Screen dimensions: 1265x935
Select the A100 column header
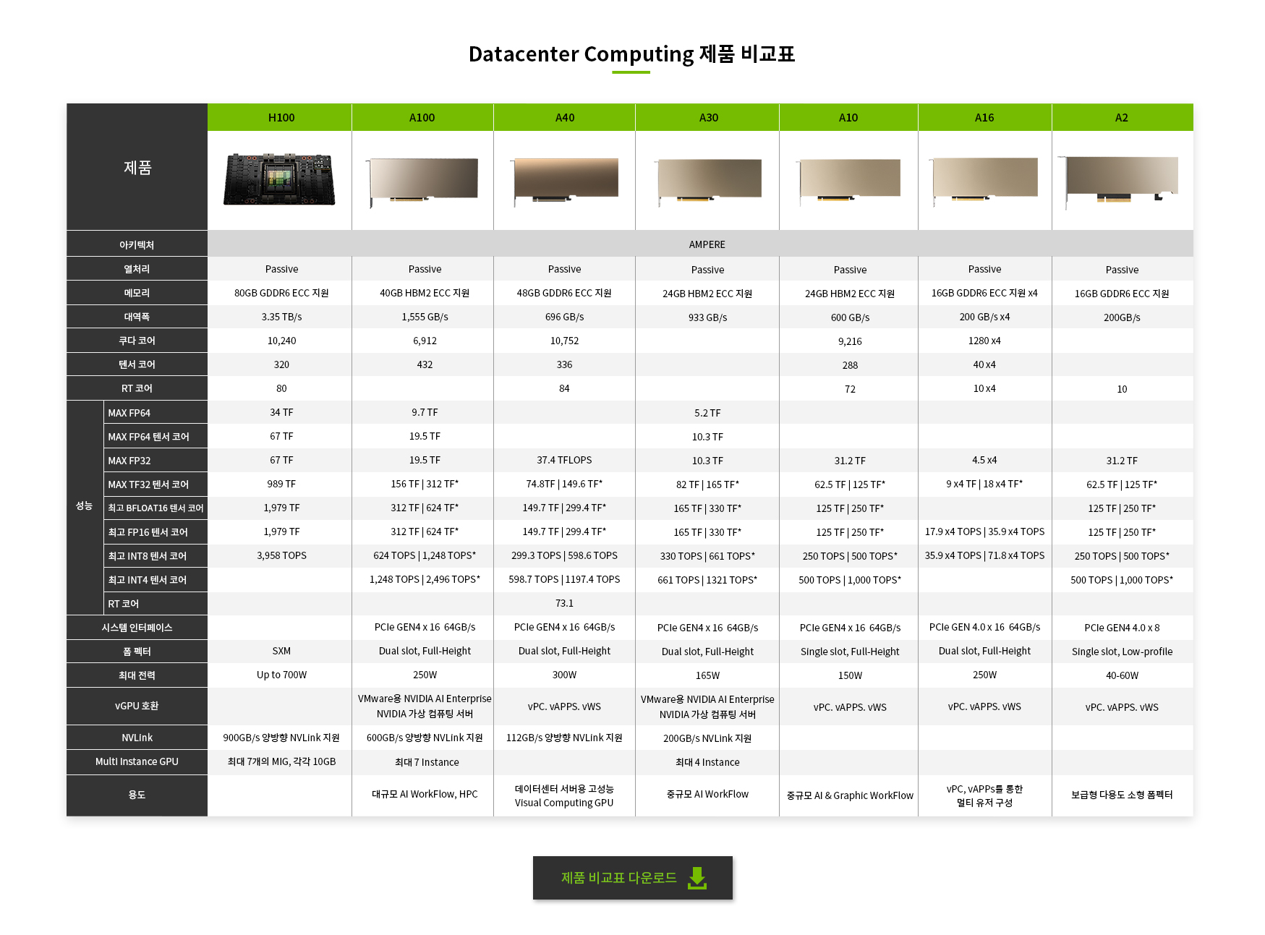point(422,117)
